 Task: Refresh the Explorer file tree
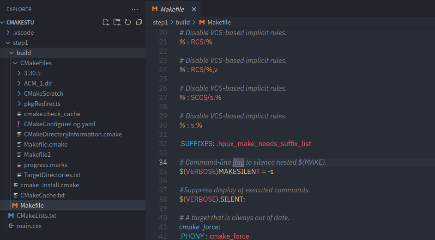coord(128,22)
